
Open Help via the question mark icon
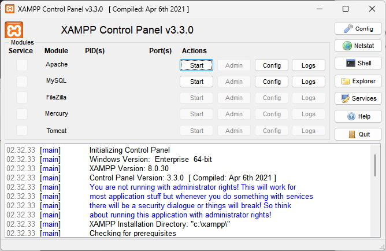click(358, 116)
